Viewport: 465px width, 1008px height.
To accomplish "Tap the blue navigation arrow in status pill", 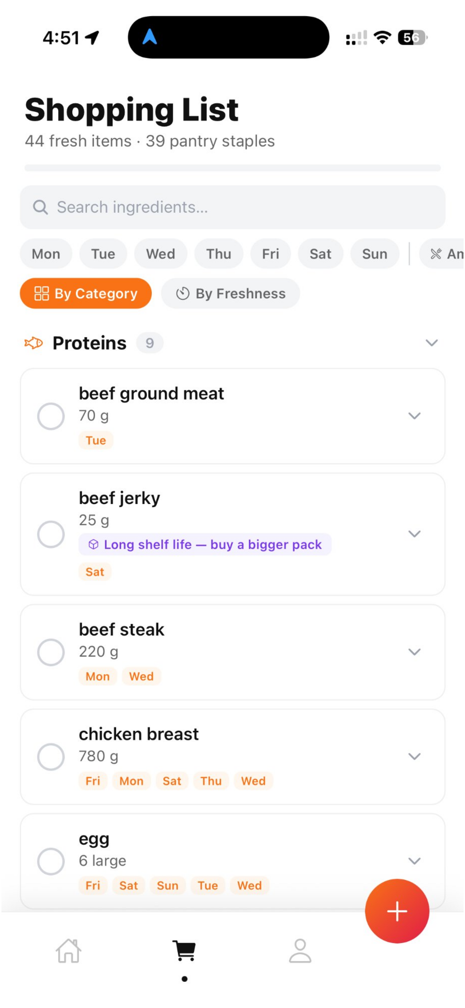I will (150, 37).
